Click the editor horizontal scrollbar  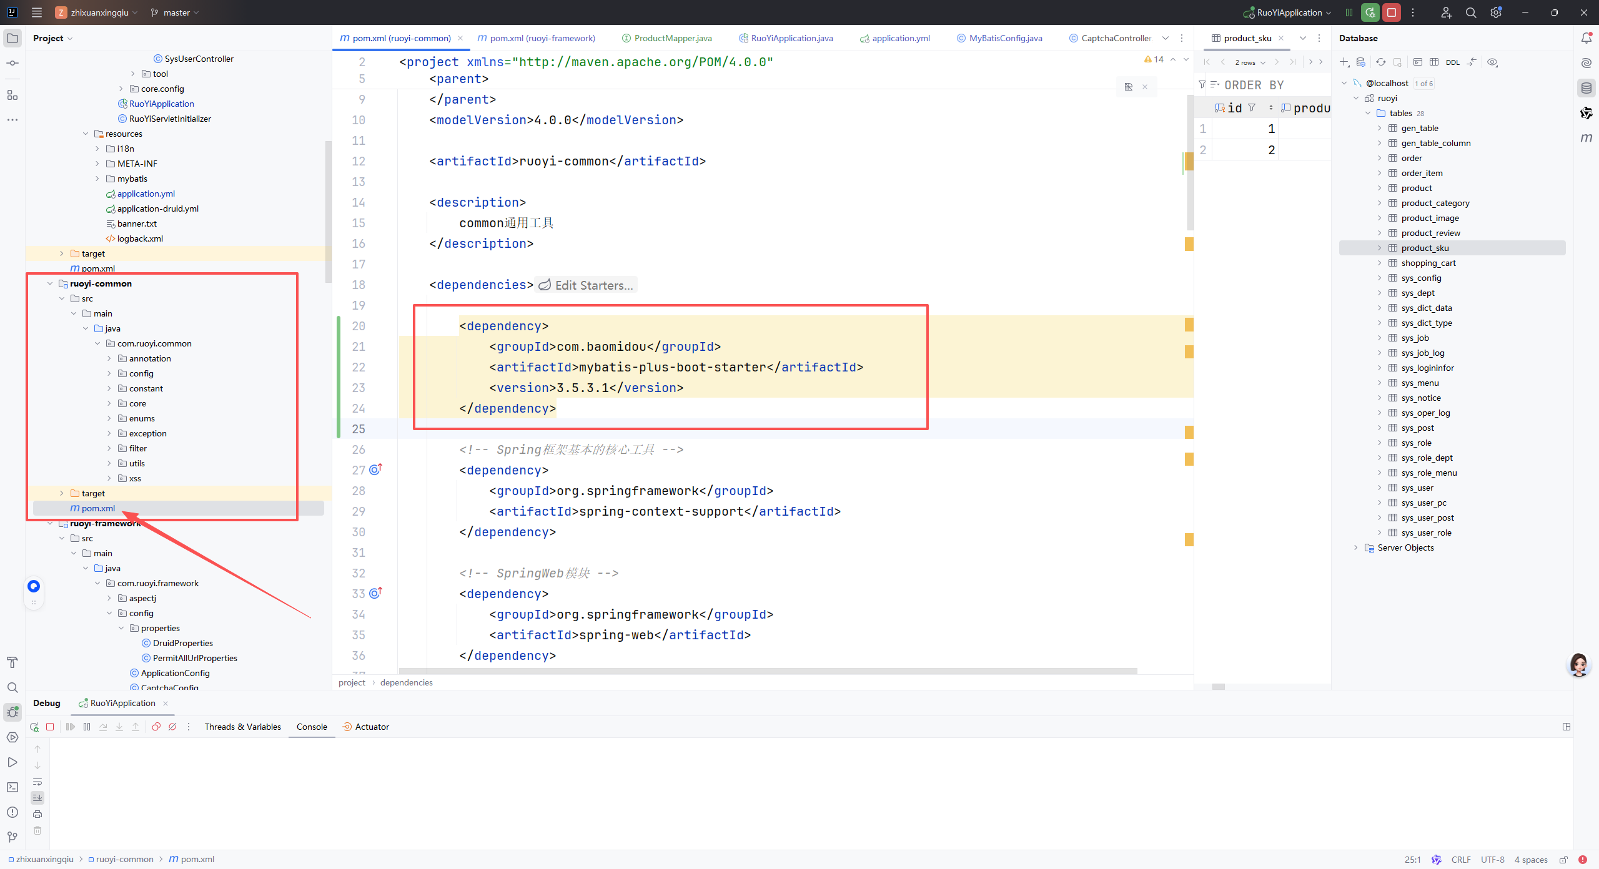[767, 671]
